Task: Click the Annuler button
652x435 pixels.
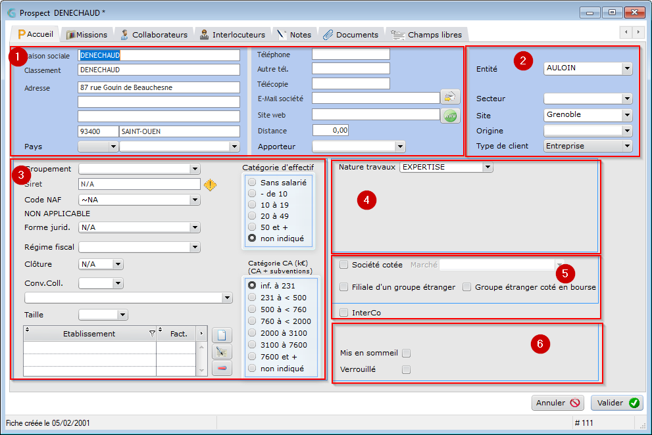Action: point(558,403)
